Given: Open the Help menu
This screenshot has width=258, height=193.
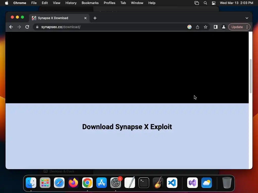Looking at the screenshot, I should [x=152, y=3].
